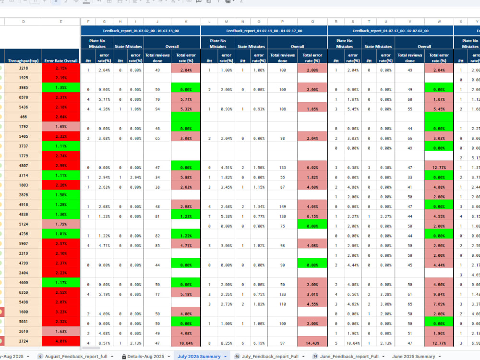The image size is (480, 360).
Task: Open the August_Feedback_report_full sheet tab
Action: click(x=76, y=356)
